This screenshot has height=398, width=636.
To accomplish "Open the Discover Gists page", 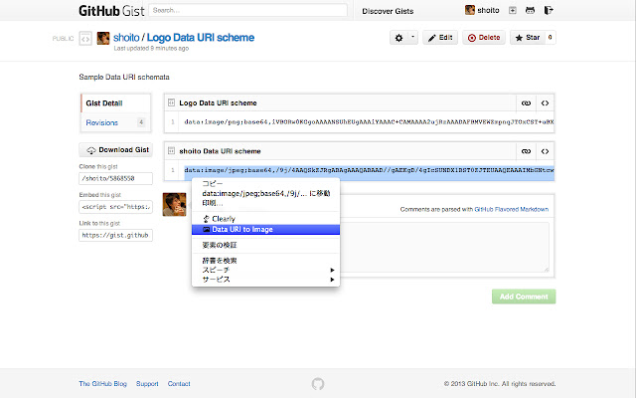I will (x=388, y=11).
